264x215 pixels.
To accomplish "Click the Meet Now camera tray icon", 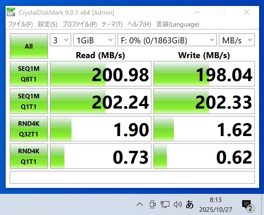I will coord(152,204).
